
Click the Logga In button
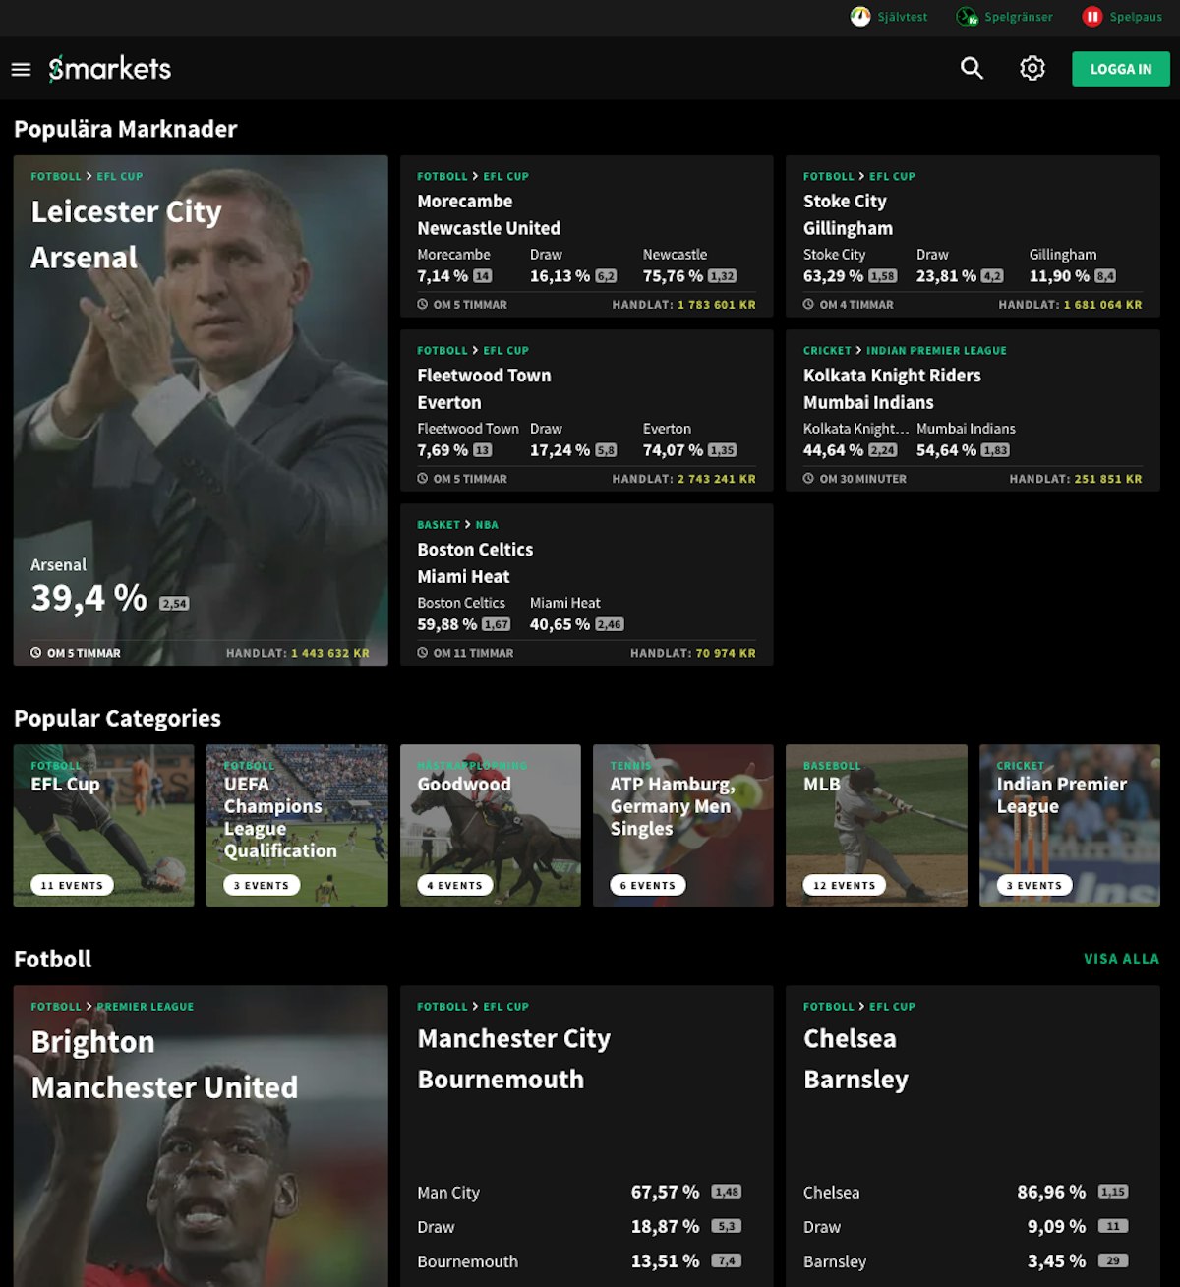pos(1120,69)
